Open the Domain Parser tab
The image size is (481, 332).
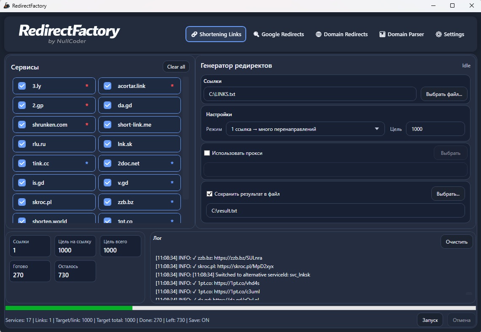(x=401, y=35)
